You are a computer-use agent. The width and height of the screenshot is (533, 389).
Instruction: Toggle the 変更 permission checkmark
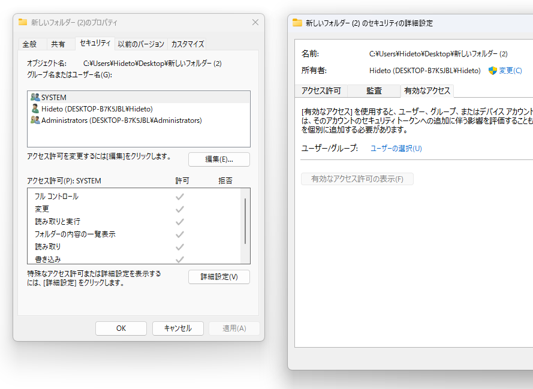point(179,209)
